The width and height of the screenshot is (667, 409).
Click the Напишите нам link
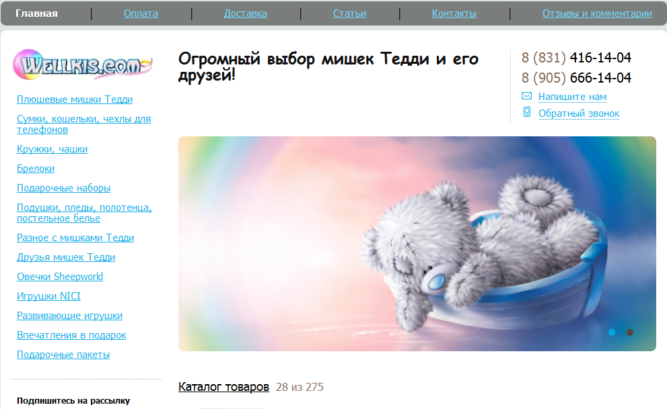coord(572,97)
